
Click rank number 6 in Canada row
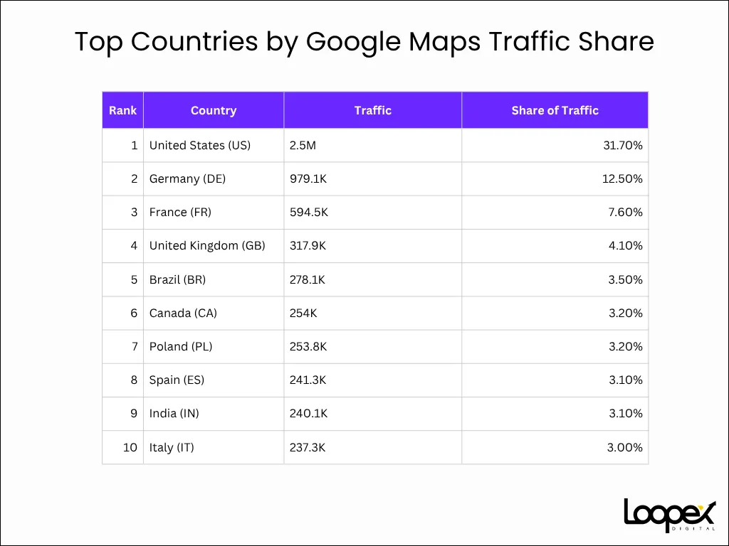(134, 313)
